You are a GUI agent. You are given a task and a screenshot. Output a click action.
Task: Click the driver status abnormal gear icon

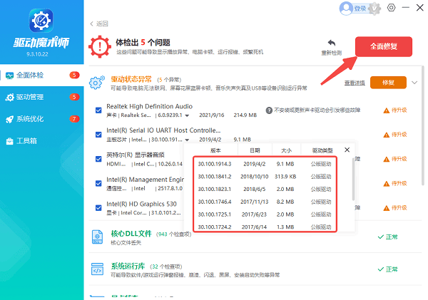97,82
